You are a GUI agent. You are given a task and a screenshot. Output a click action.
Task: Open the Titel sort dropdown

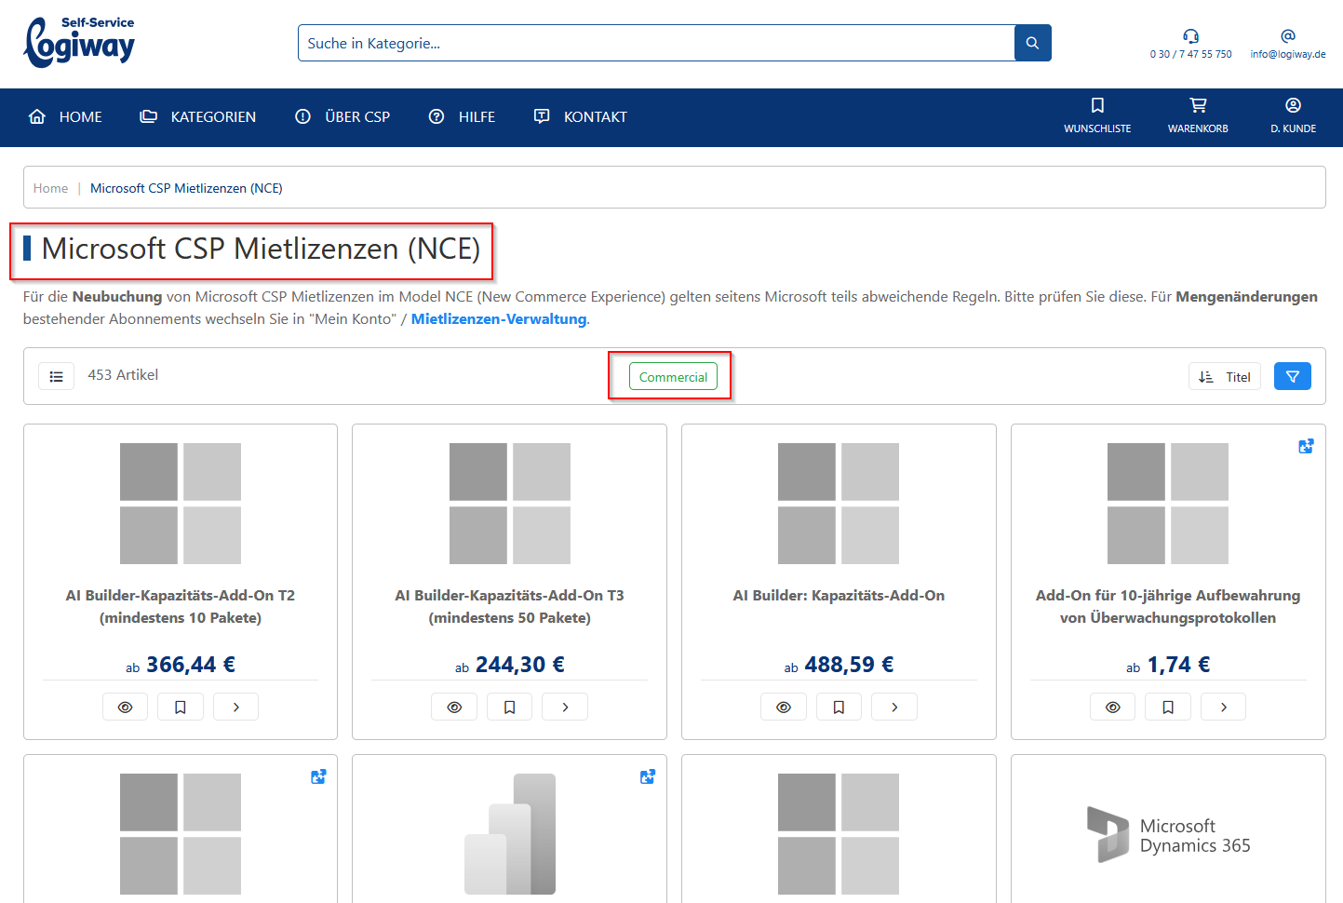click(x=1224, y=377)
